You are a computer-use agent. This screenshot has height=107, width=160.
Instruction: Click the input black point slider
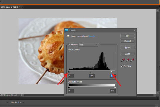pos(69,72)
